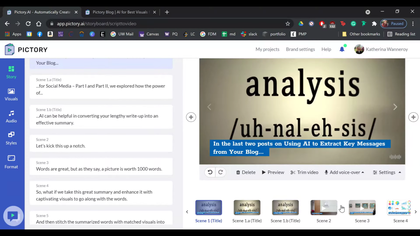Undo the last change with the undo arrow

(x=210, y=172)
